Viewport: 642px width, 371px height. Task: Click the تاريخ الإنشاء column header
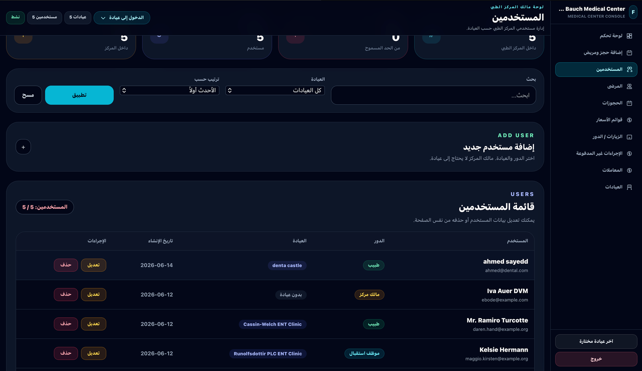click(x=160, y=241)
